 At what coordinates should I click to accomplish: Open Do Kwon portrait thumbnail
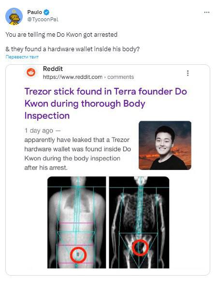pos(165,145)
